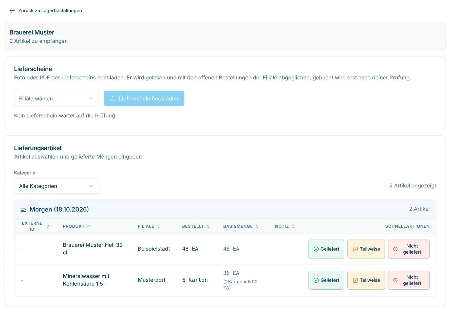This screenshot has height=315, width=455.
Task: Click box icon in Teilweise for Mineralwasser row
Action: coord(355,280)
